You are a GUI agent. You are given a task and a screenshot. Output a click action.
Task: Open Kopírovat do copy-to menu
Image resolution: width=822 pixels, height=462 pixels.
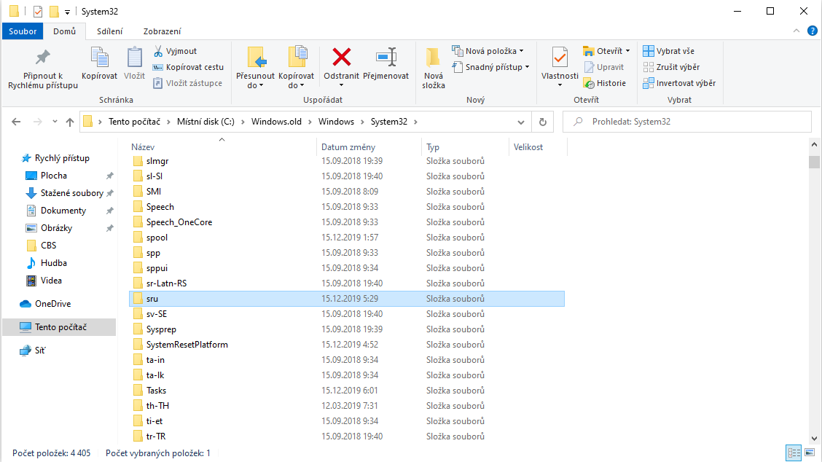296,68
